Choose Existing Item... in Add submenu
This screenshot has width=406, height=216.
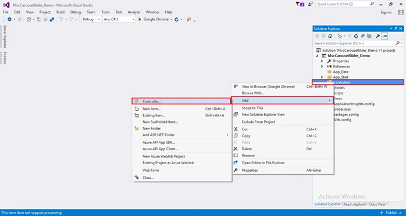(181, 115)
